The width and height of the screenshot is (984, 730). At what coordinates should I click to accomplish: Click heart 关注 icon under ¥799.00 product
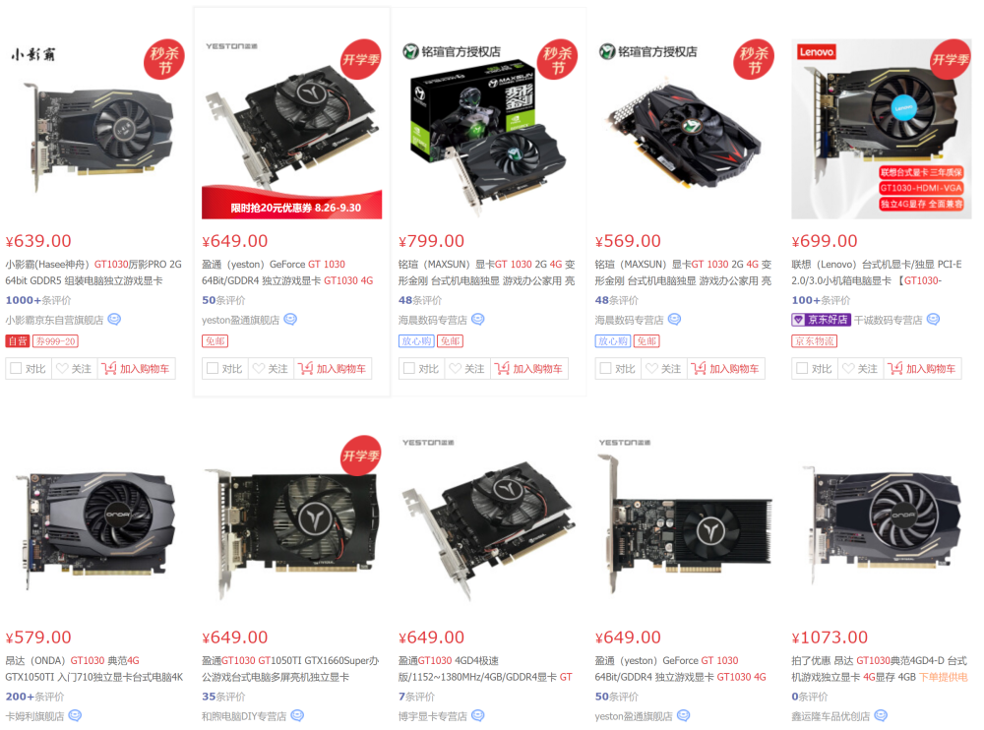coord(455,369)
